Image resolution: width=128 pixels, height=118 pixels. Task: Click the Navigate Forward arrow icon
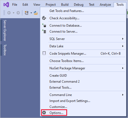point(18,13)
